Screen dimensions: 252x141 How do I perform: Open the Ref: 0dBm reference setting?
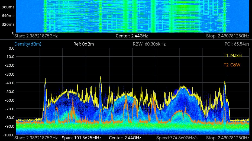83,44
